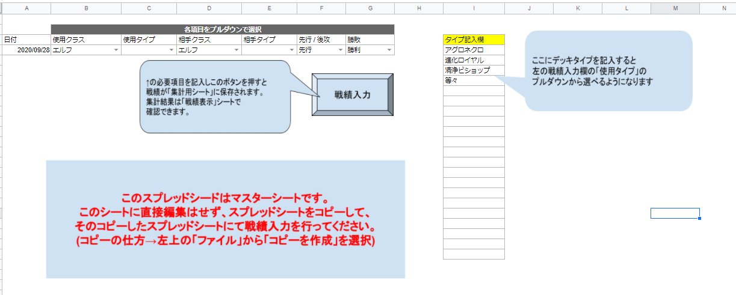This screenshot has width=736, height=295.
Task: Select the 等々 cell
Action: pos(474,81)
